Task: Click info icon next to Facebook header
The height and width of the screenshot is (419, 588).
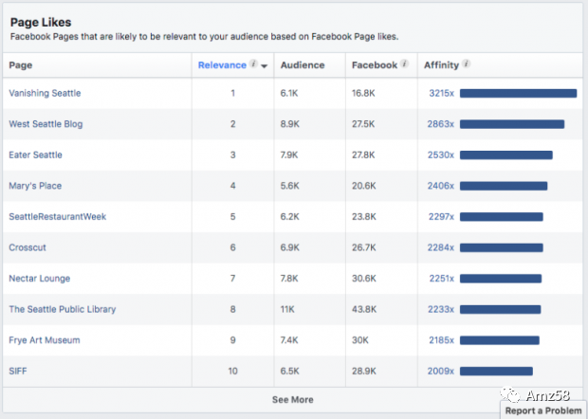Action: tap(404, 64)
